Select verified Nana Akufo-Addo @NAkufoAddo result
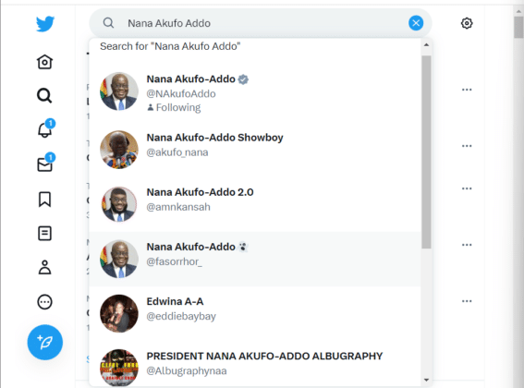Viewport: 524px width, 388px height. (x=255, y=93)
